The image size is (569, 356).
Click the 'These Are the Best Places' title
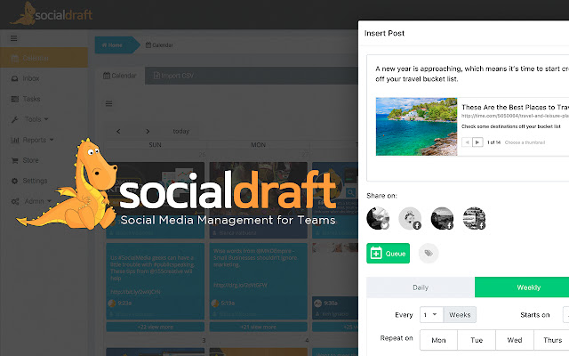[516, 107]
